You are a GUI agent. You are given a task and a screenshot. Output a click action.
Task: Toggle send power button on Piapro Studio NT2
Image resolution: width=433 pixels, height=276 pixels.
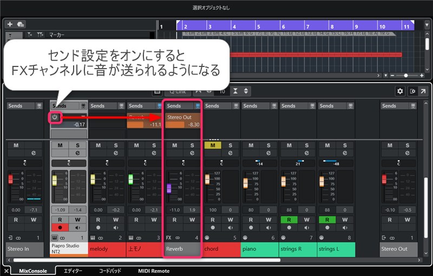(55, 117)
